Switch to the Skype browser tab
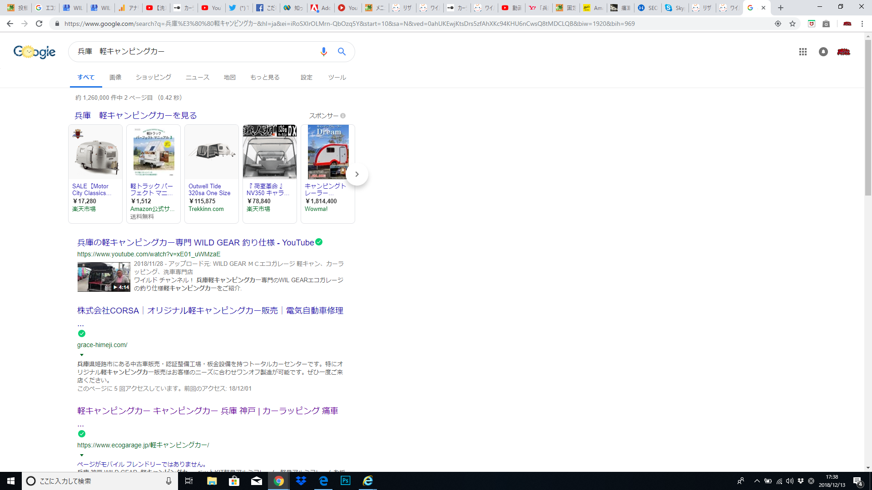 click(x=674, y=8)
